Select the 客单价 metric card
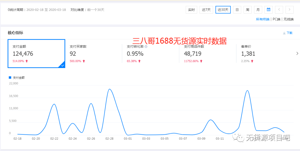This screenshot has width=300, height=151. 264,53
